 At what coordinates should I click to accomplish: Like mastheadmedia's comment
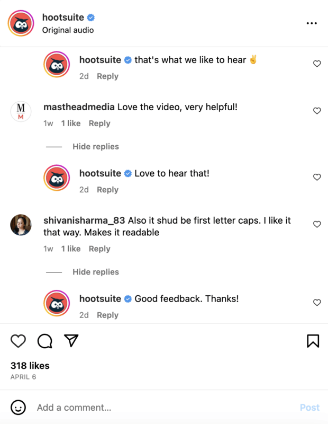(317, 111)
